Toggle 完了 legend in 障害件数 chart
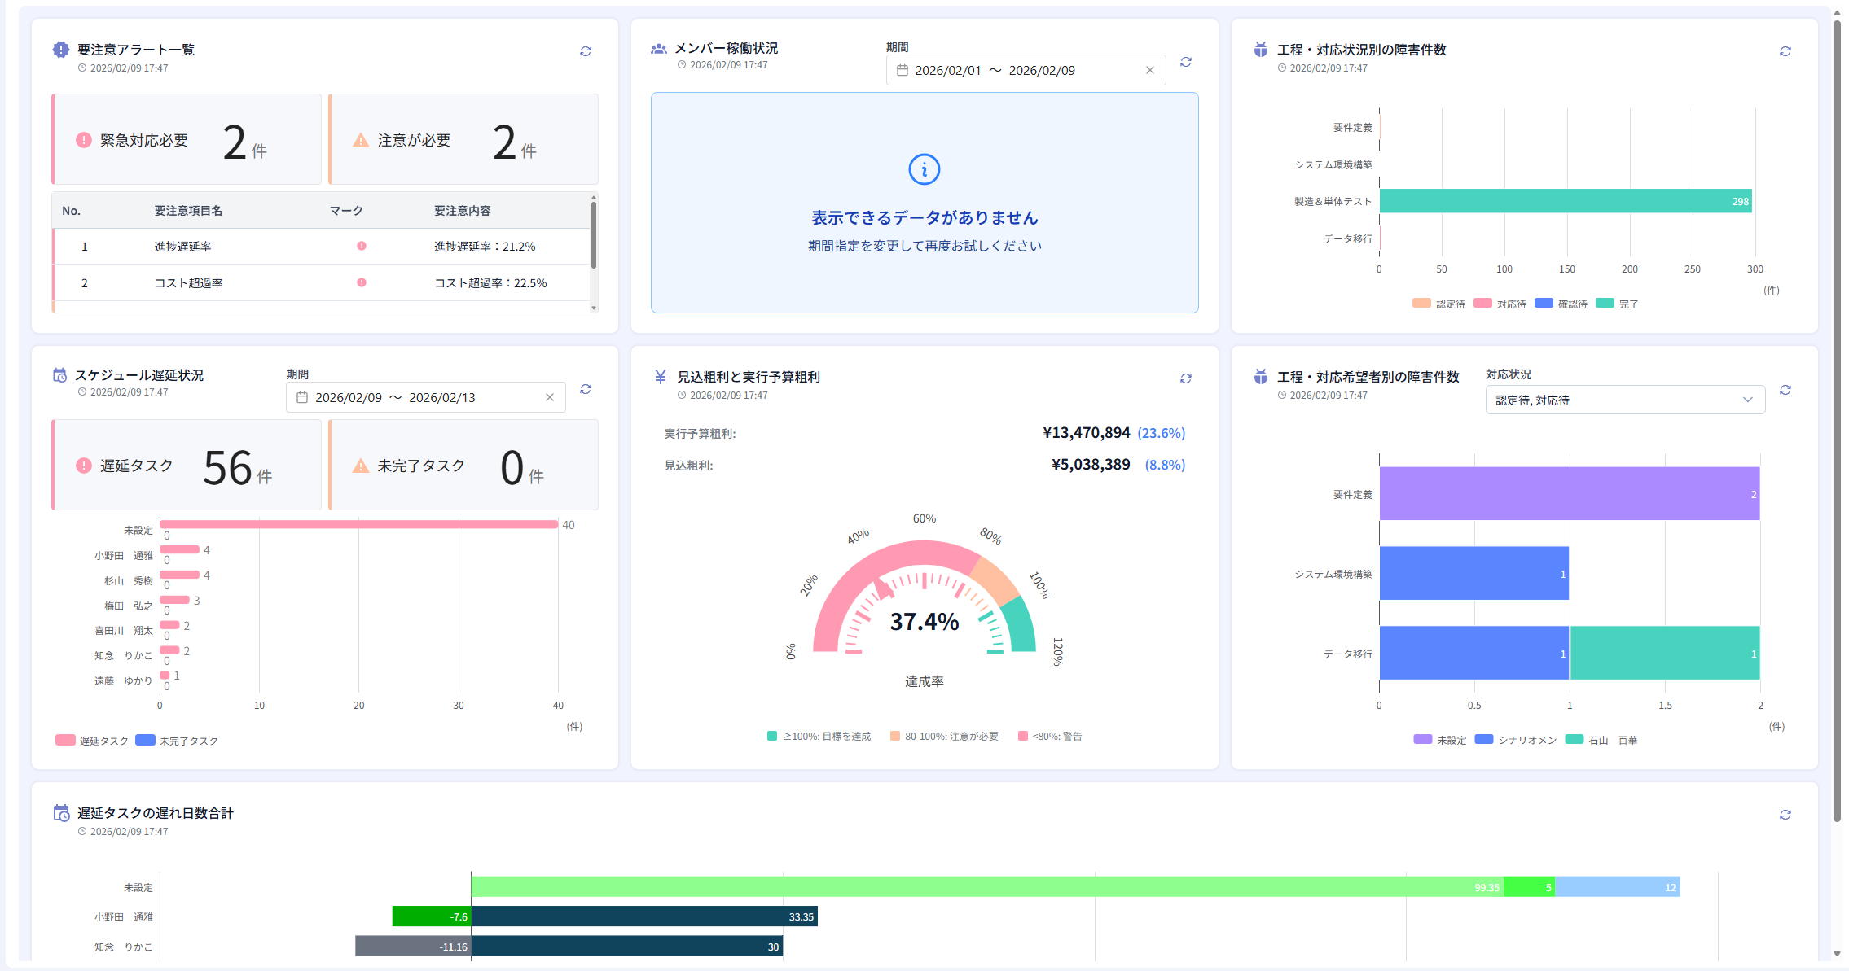 1617,304
